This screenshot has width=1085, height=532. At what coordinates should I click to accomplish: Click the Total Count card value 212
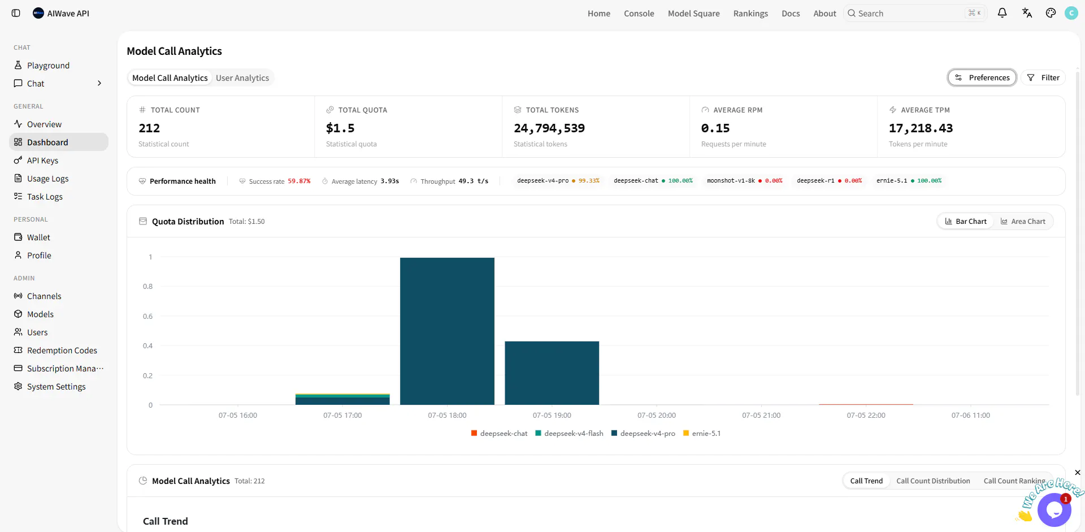click(x=149, y=128)
